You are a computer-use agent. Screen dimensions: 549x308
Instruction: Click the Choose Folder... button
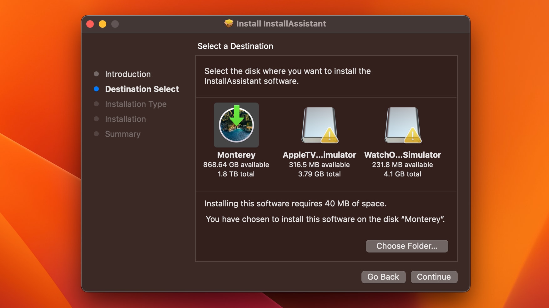407,246
